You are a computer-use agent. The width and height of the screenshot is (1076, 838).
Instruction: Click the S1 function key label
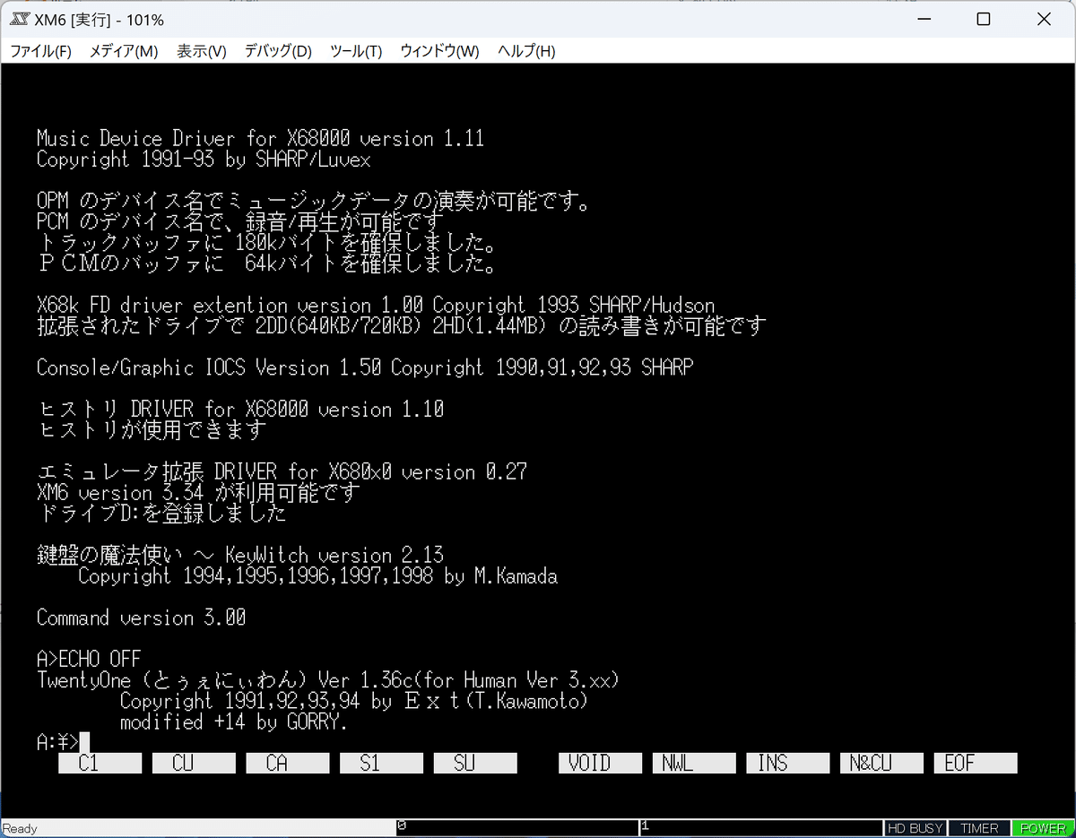pos(381,763)
